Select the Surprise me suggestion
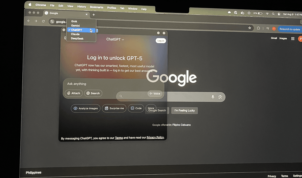The width and height of the screenshot is (302, 178). 114,109
